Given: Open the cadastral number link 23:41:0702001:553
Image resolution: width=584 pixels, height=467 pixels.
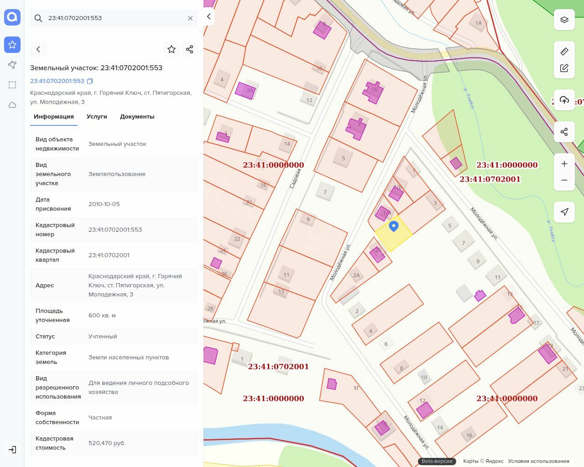Looking at the screenshot, I should [x=57, y=81].
